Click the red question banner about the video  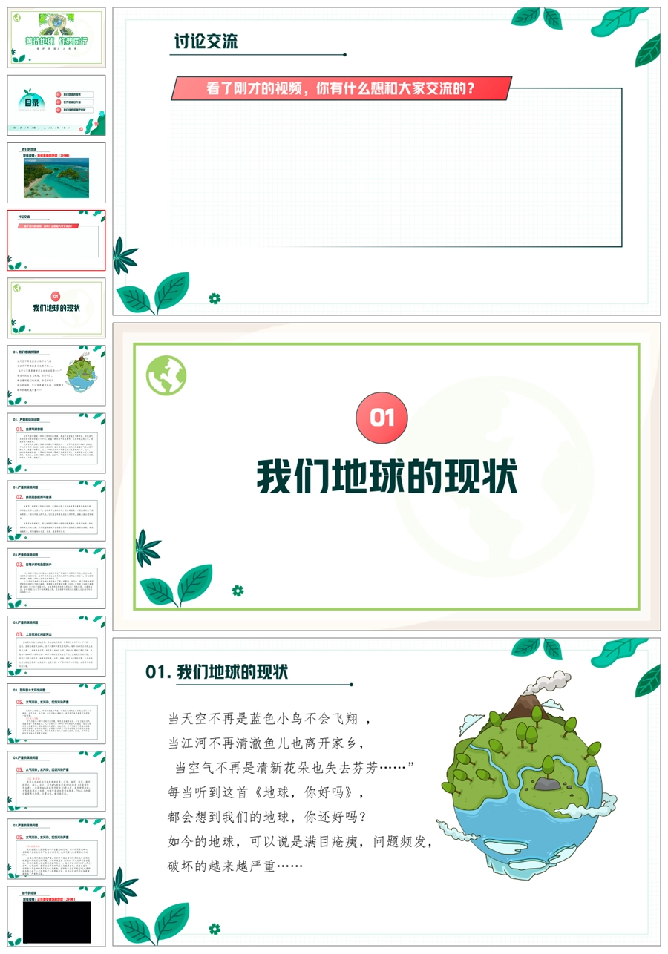pos(341,89)
